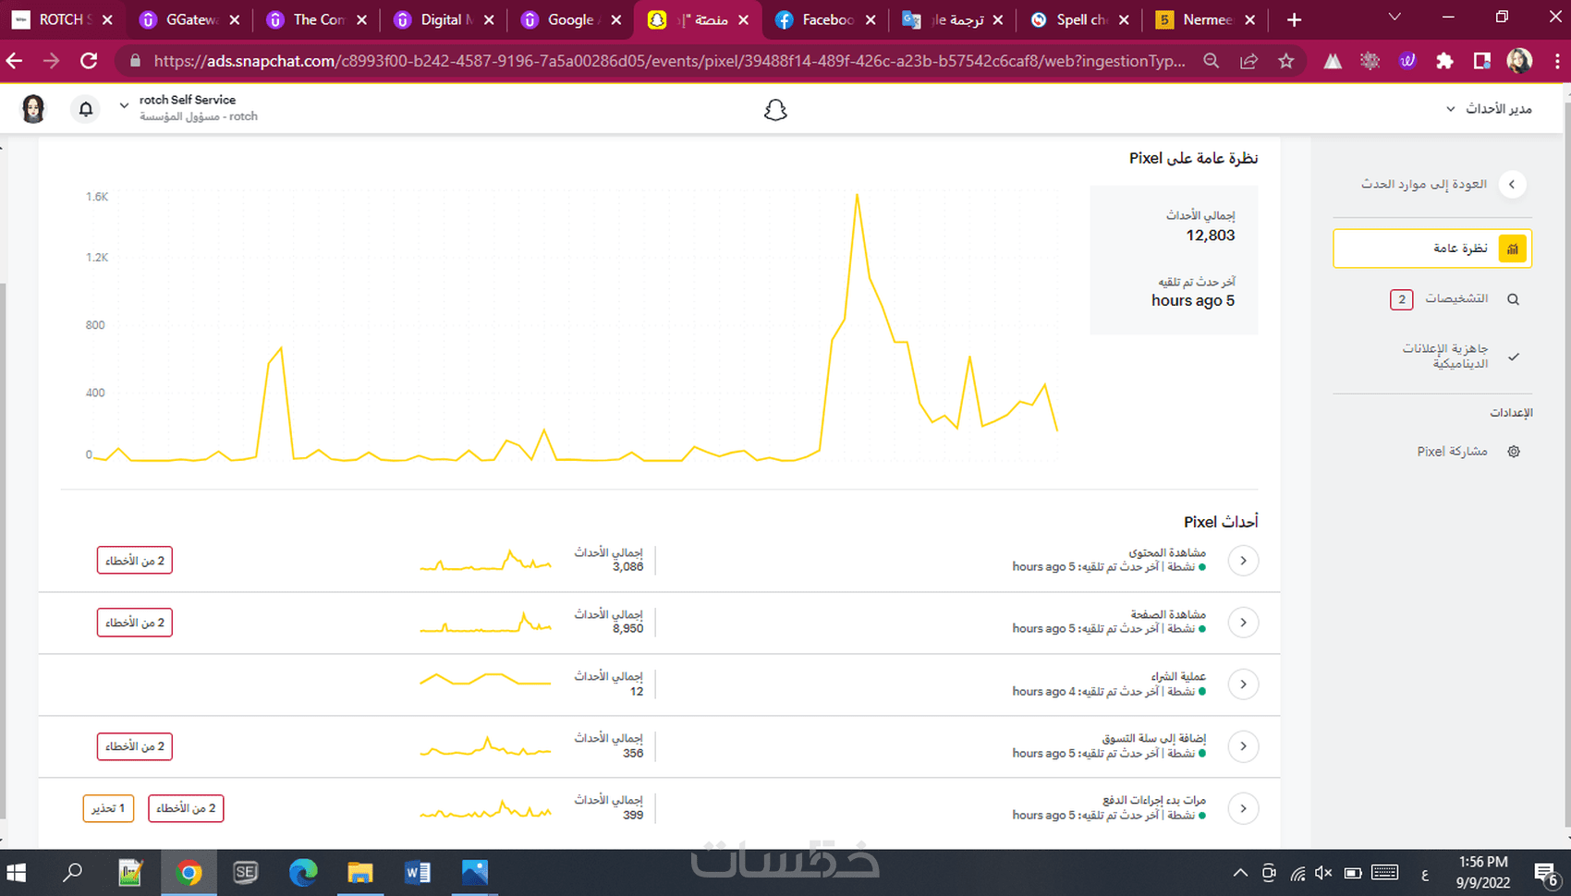Image resolution: width=1571 pixels, height=896 pixels.
Task: Expand the مشاهدة المحتوى event row
Action: pyautogui.click(x=1243, y=561)
